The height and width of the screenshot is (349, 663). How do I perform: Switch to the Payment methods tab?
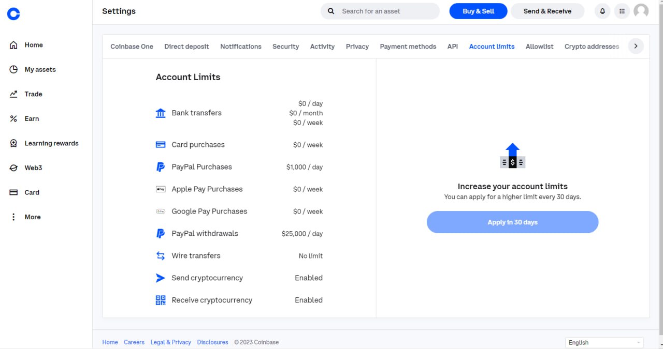pos(408,47)
